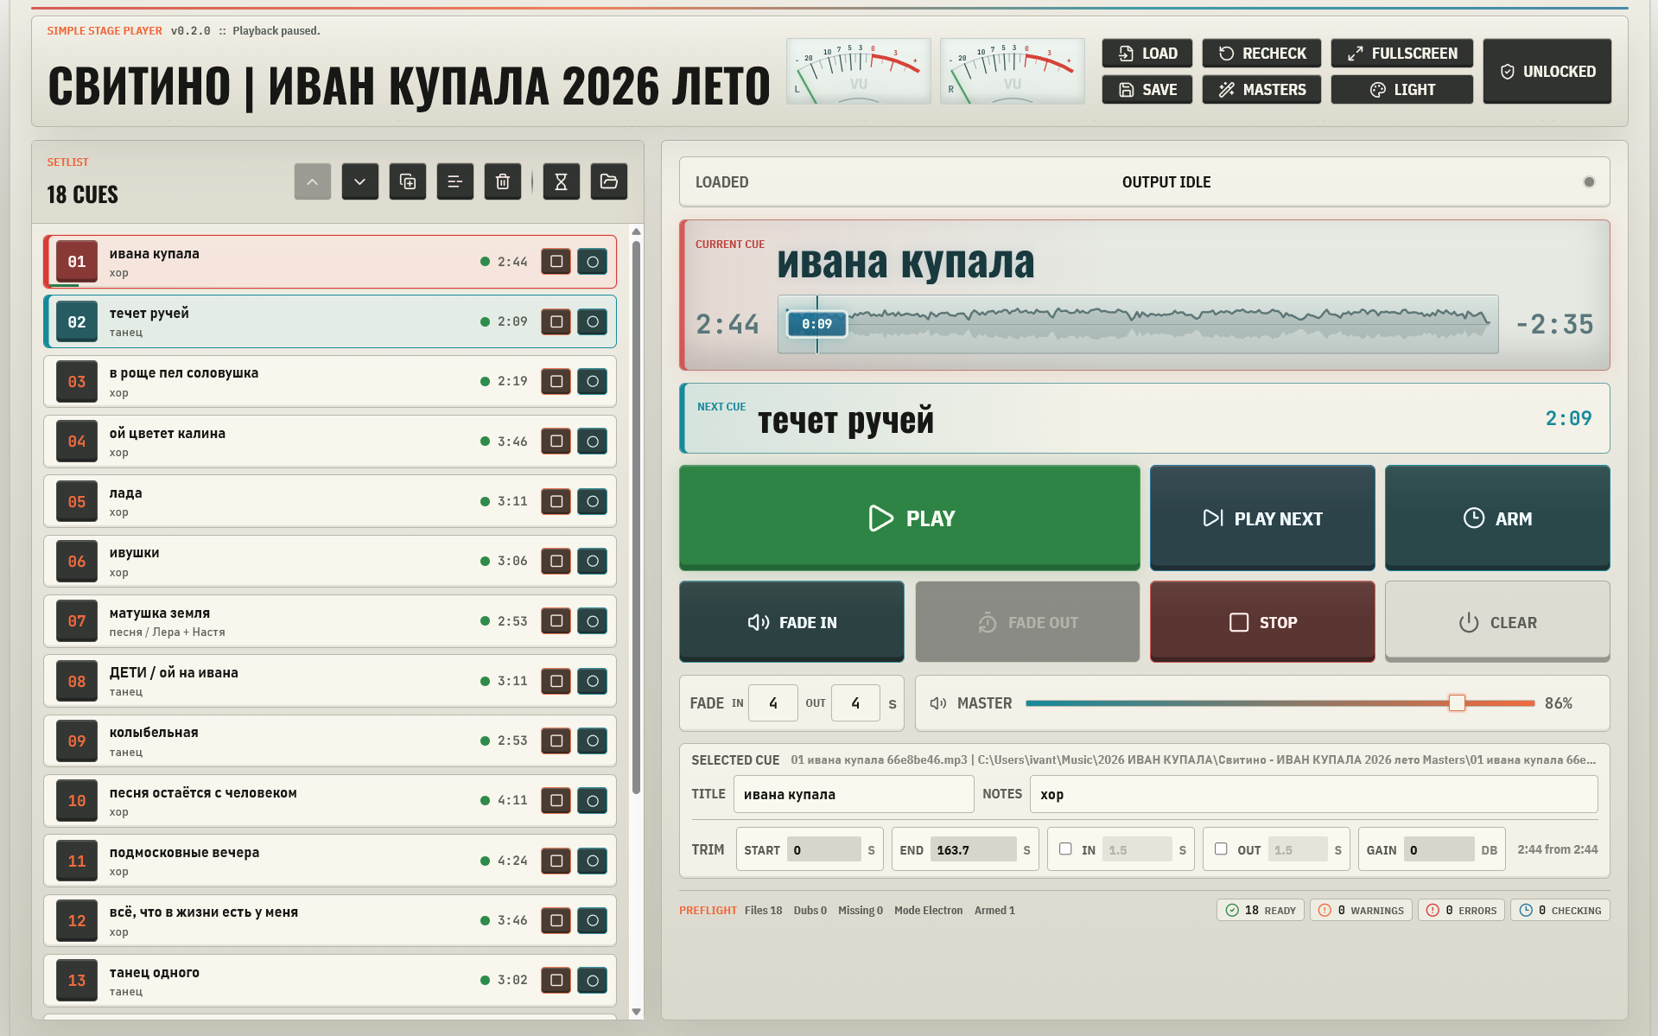Click the duplicate cue icon in setlist toolbar
This screenshot has width=1658, height=1036.
pos(408,181)
